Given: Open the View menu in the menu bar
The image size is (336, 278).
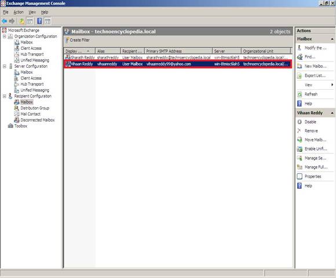Looking at the screenshot, I should pyautogui.click(x=32, y=12).
